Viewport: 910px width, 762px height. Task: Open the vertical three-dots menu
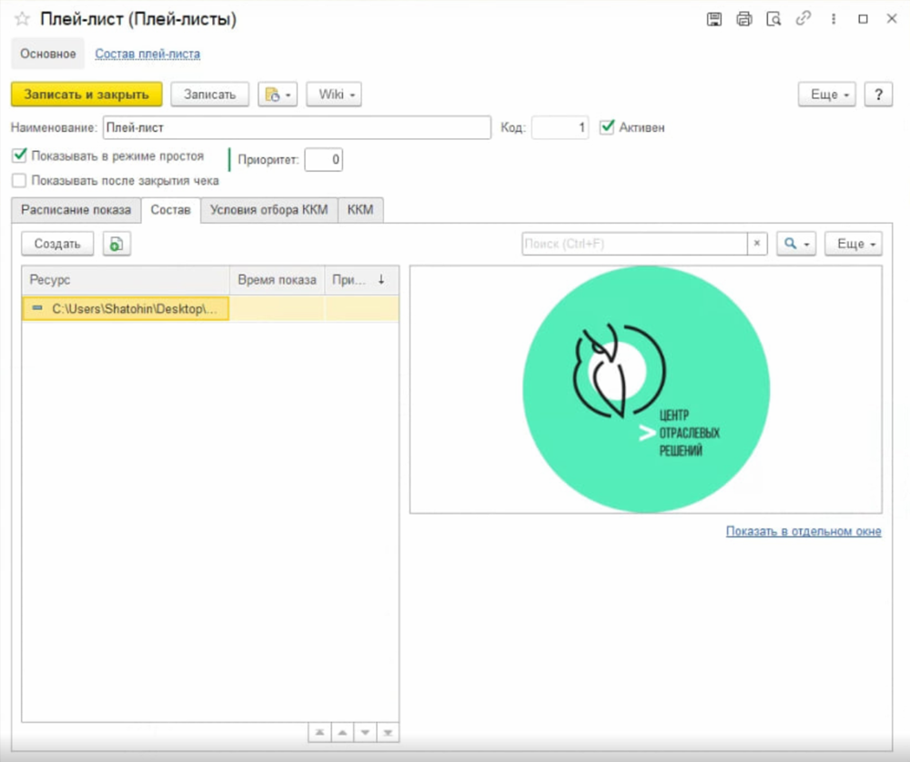pyautogui.click(x=834, y=19)
